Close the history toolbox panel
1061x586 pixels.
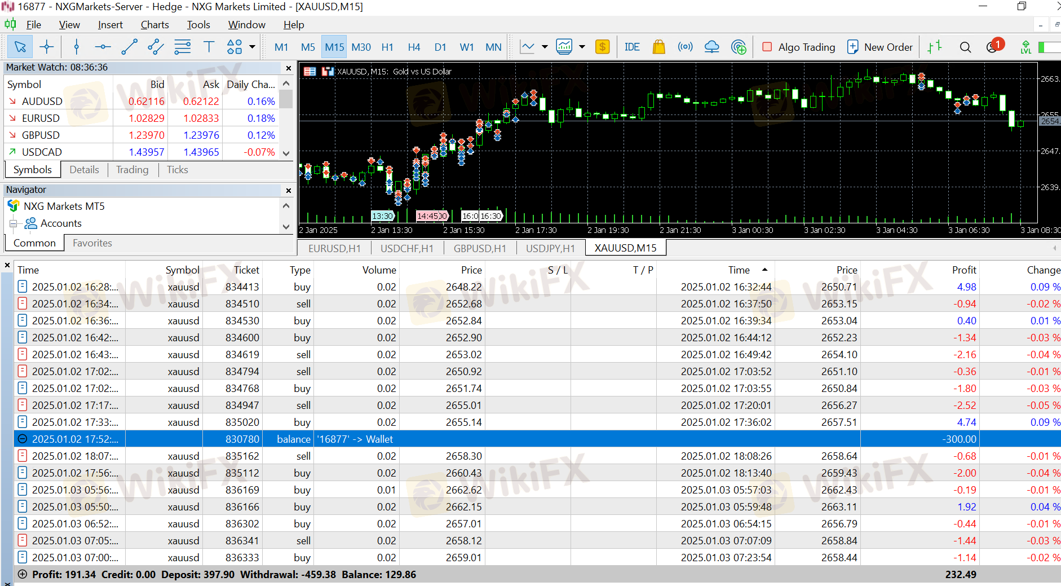pyautogui.click(x=7, y=265)
